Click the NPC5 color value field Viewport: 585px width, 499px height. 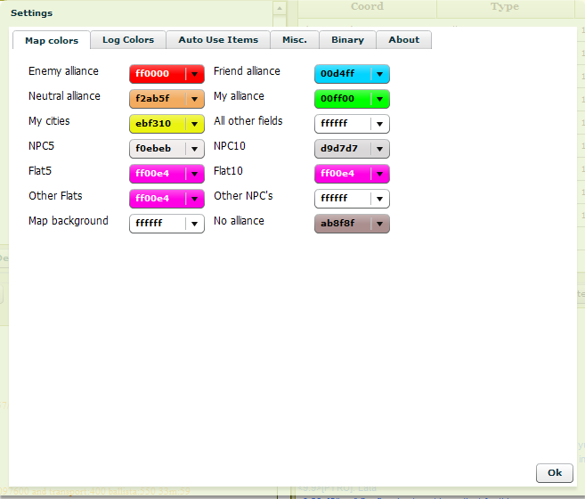pyautogui.click(x=157, y=149)
